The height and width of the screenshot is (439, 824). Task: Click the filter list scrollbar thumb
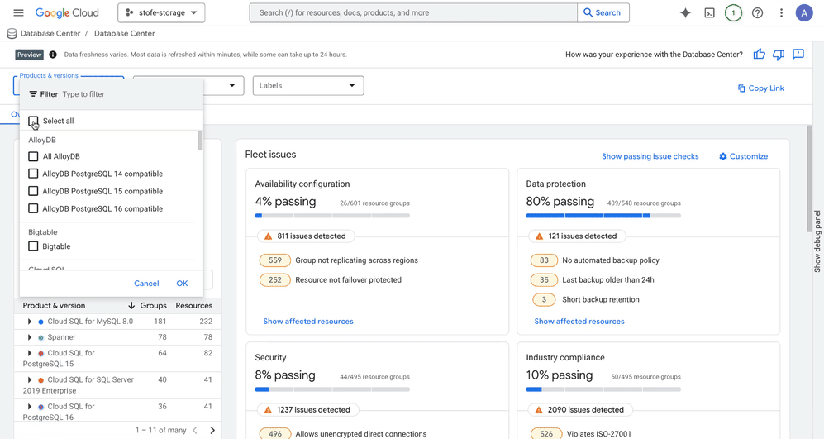[x=200, y=141]
